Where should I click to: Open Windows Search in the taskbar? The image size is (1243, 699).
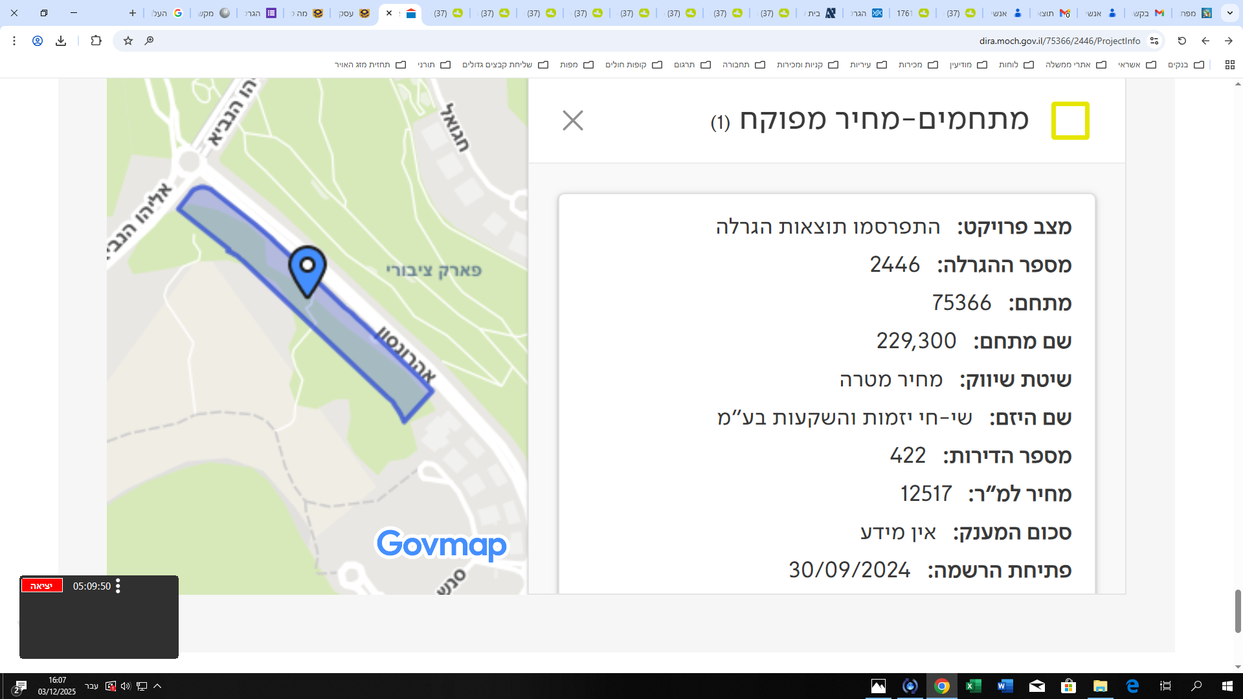coord(1198,687)
